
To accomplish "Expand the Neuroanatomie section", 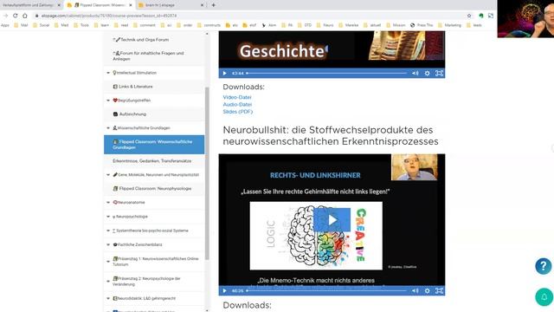I will (x=108, y=202).
